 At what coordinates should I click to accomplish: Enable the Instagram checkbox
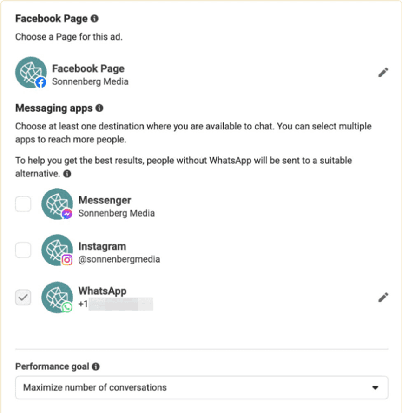click(23, 251)
